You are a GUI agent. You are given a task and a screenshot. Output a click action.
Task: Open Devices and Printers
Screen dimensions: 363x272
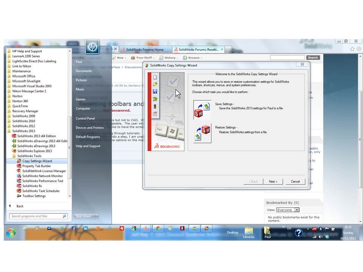90,128
